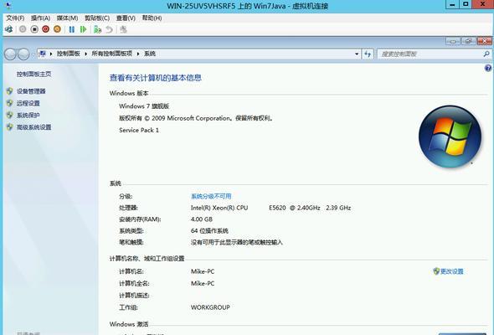The image size is (494, 335).
Task: Expand arrow before 控制面板 breadcrumb
Action: tap(51, 54)
